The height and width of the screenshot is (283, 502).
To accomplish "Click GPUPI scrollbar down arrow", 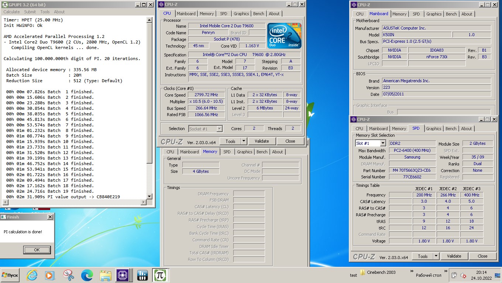I will coord(149,196).
